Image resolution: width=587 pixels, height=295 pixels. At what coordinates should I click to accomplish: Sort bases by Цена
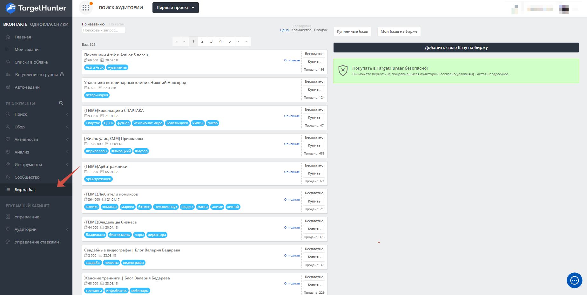point(284,30)
